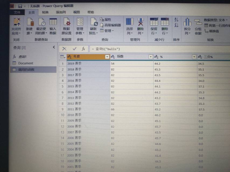Select 调用的函数 query

34,70
